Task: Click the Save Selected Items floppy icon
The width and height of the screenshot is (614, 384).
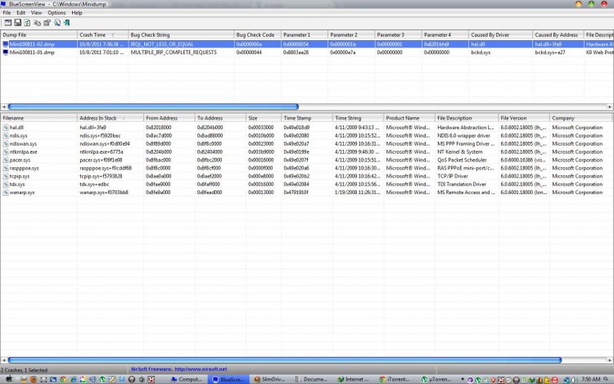Action: [18, 23]
